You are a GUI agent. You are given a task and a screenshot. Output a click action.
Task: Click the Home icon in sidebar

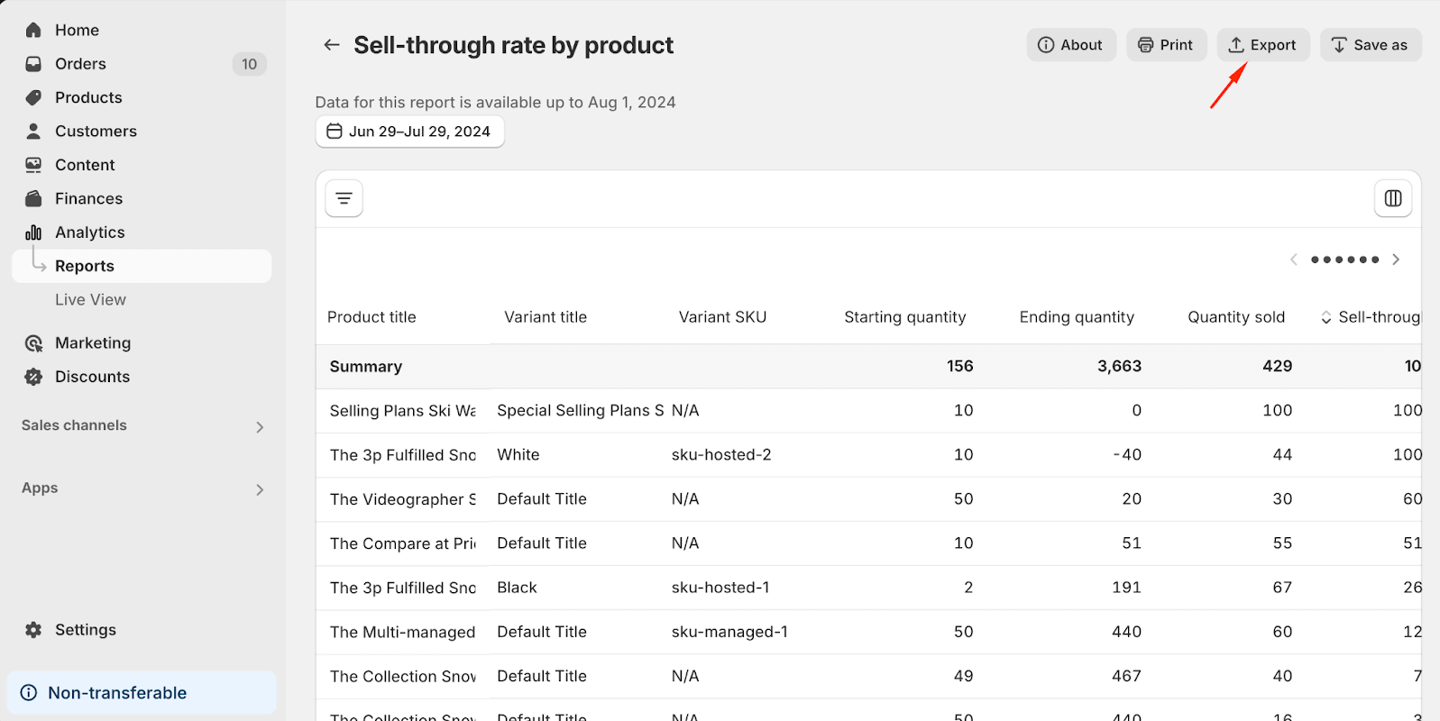(33, 30)
